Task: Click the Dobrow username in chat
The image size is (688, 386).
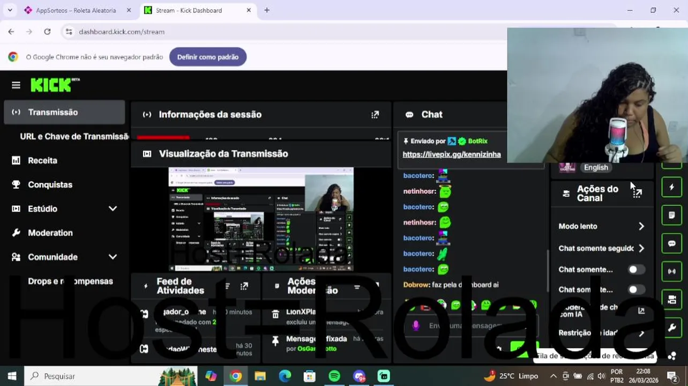Action: pyautogui.click(x=416, y=285)
